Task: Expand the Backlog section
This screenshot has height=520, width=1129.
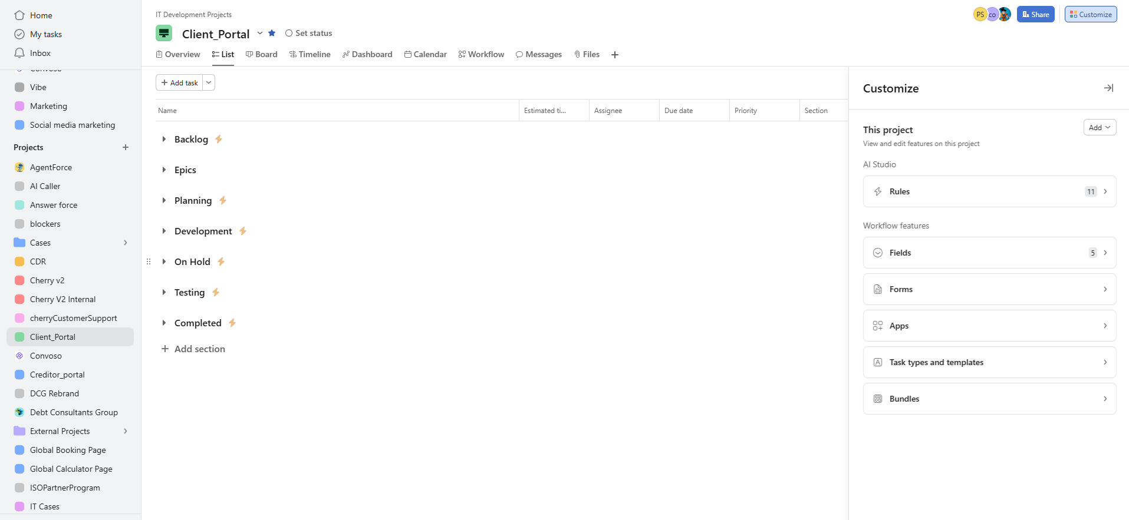Action: point(164,139)
